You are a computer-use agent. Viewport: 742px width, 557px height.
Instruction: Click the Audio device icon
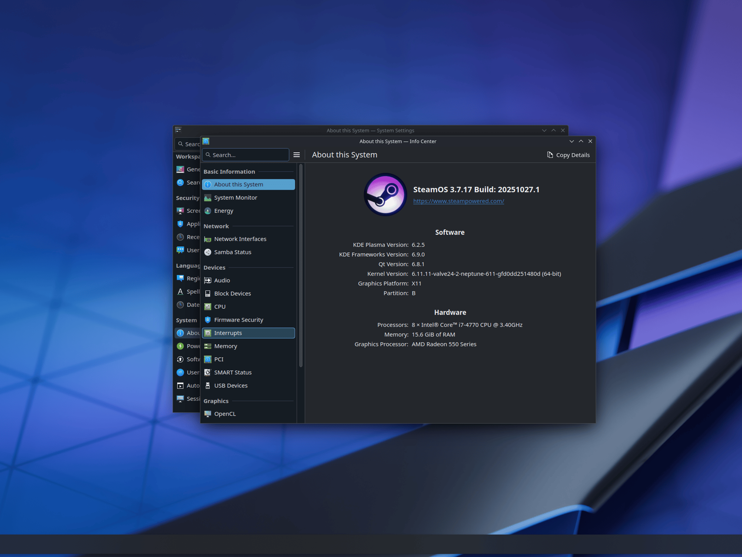[208, 280]
